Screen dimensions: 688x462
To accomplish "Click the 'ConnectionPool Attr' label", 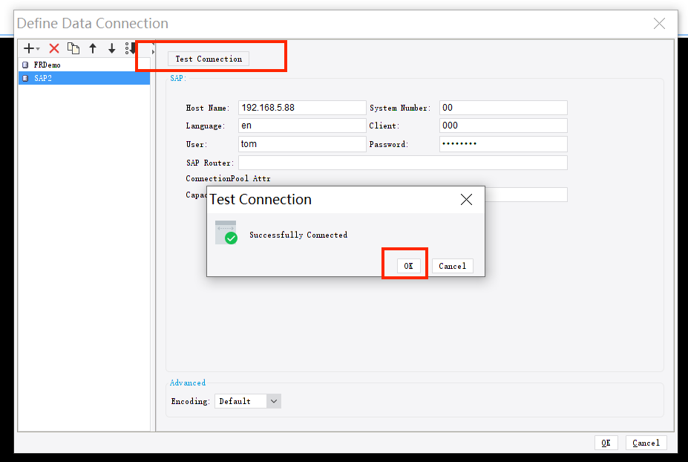I will (228, 178).
